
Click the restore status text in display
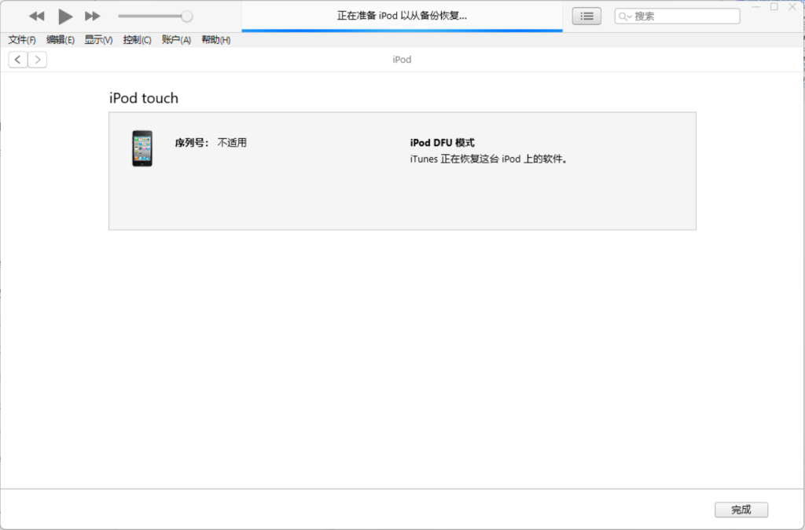point(402,16)
